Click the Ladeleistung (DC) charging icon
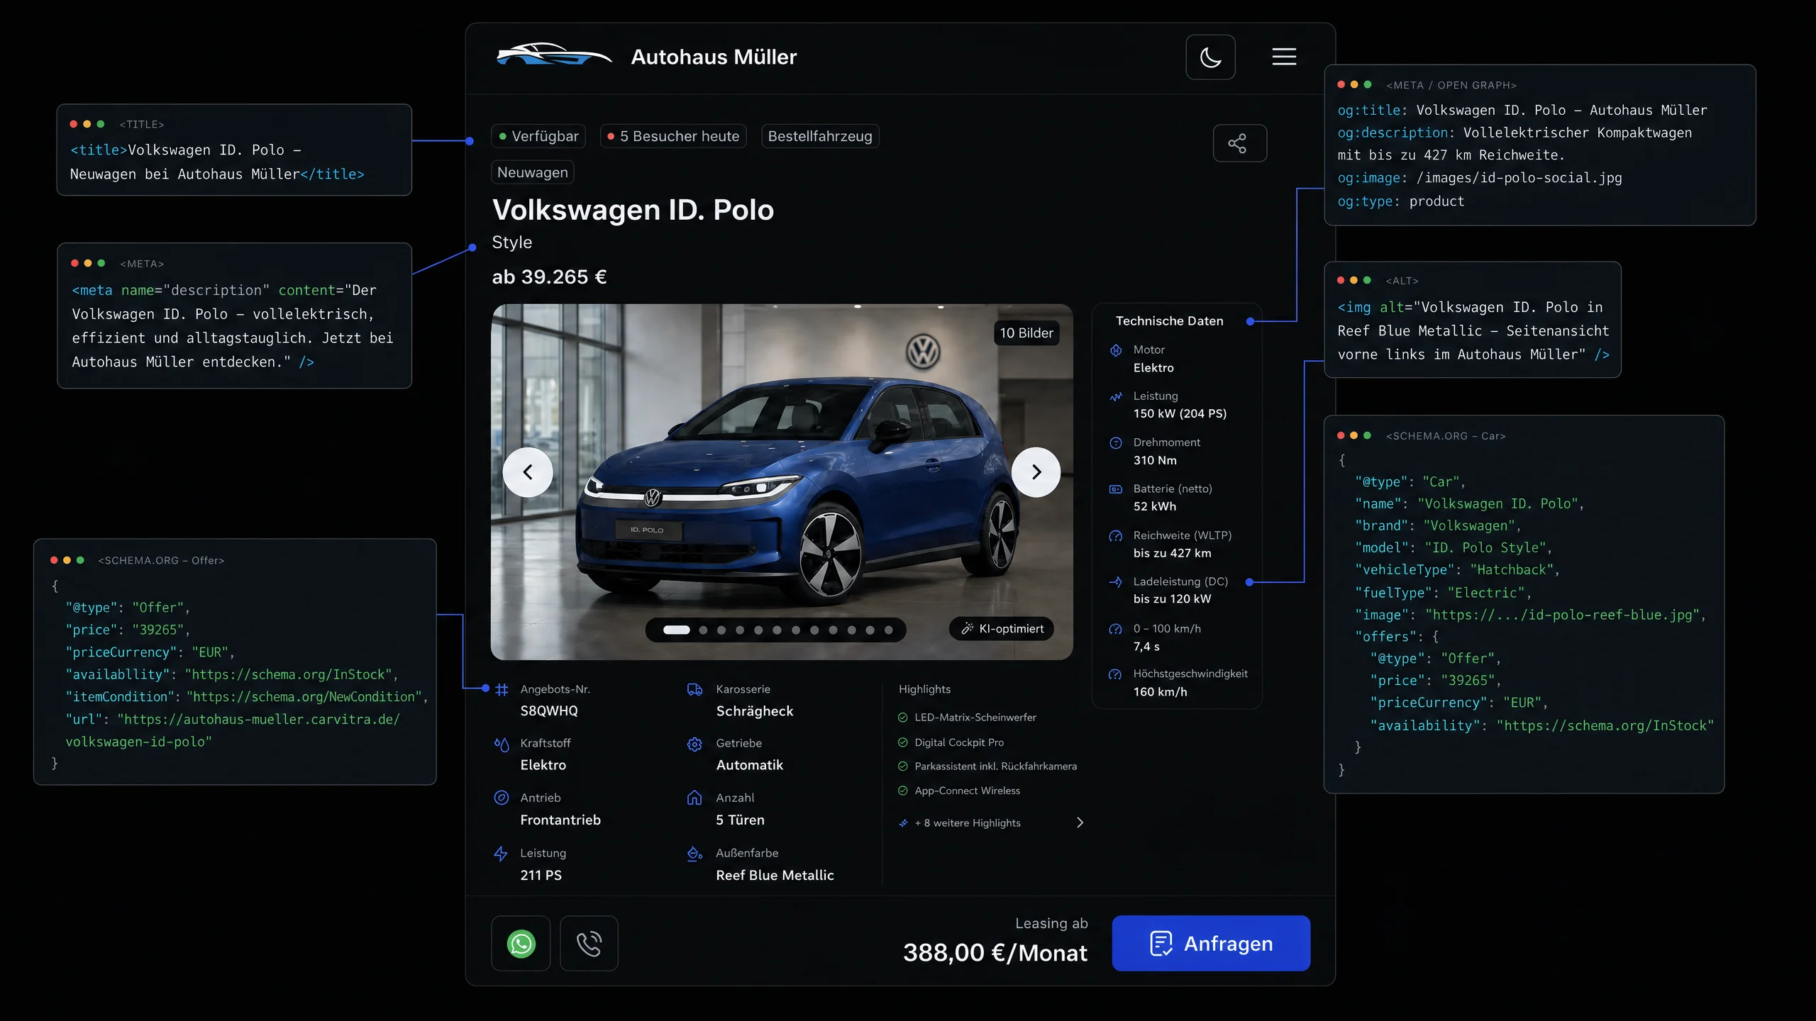Viewport: 1816px width, 1021px height. click(1116, 582)
